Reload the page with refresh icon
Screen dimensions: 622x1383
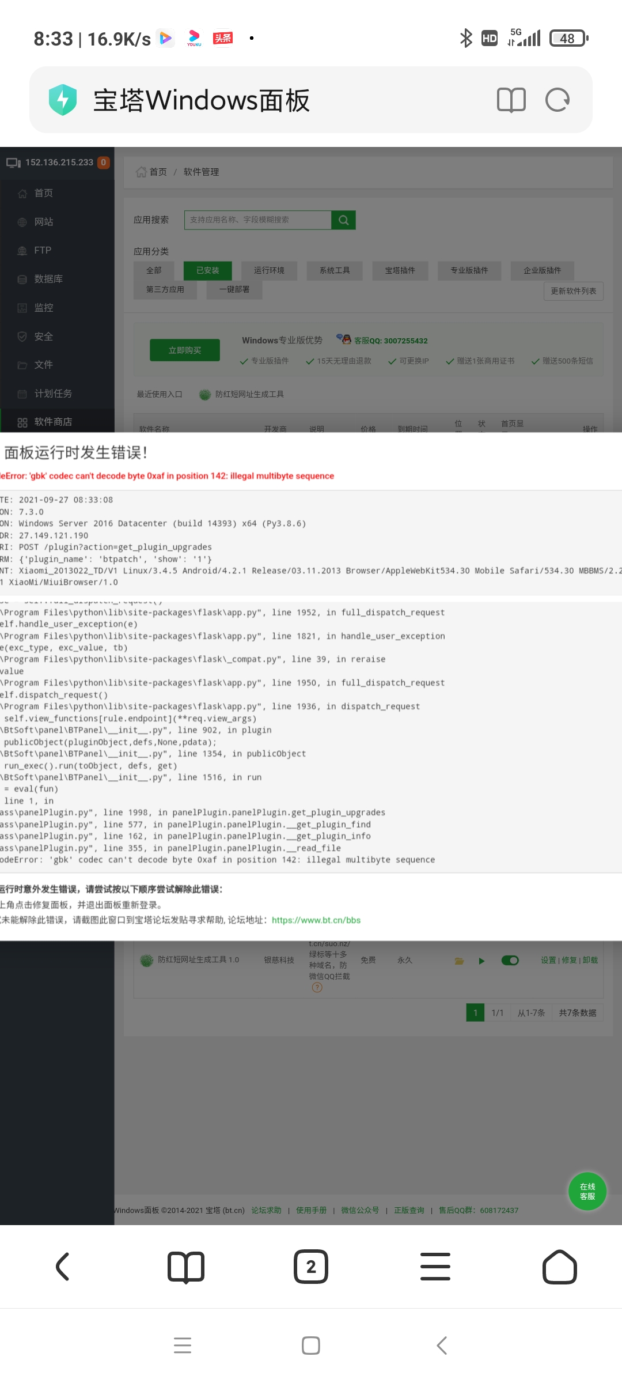557,100
